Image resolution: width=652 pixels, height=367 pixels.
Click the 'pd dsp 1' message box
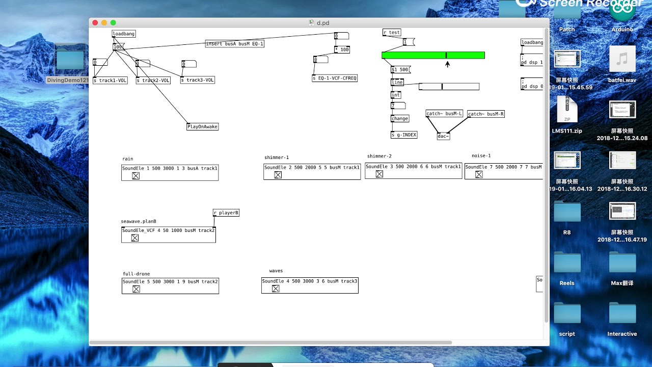pos(532,59)
